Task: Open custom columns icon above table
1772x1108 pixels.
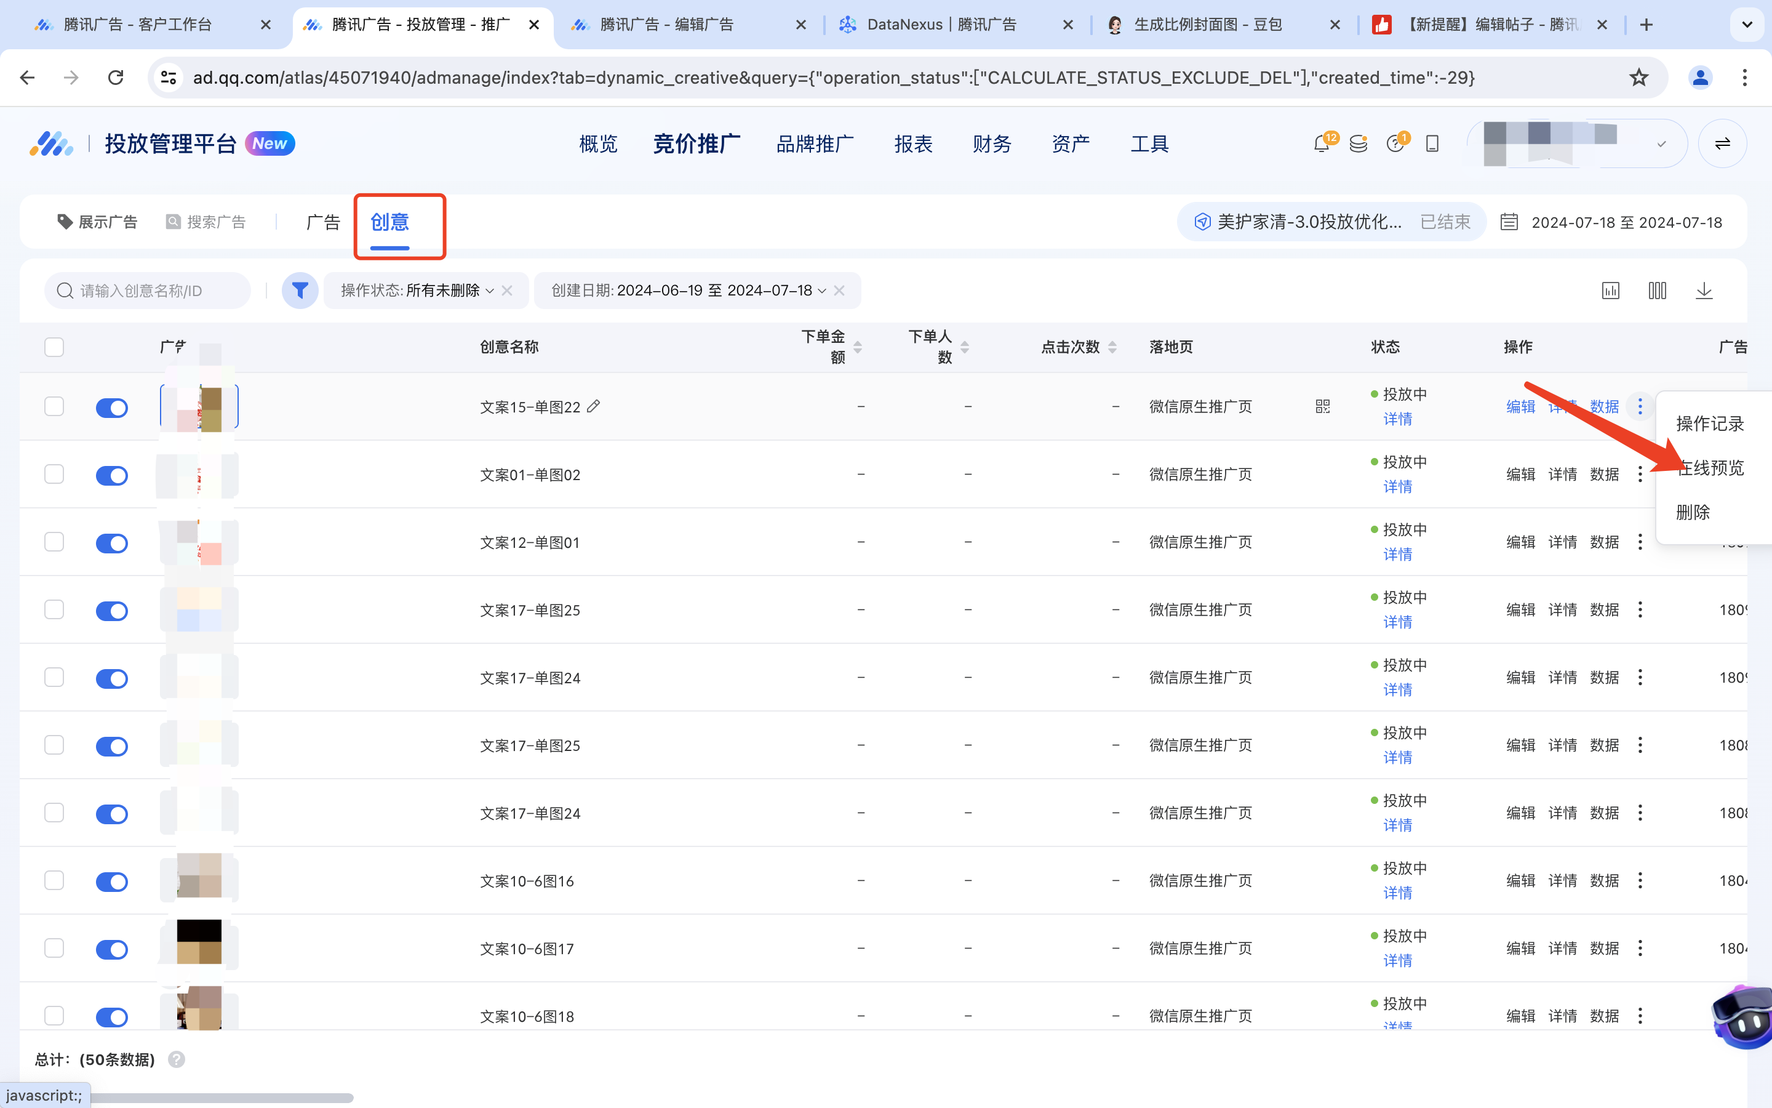Action: 1658,291
